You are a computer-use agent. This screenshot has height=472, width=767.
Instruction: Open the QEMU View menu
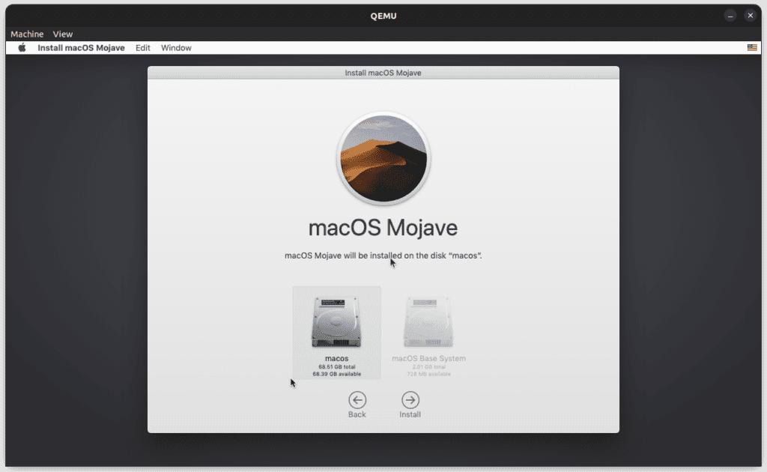pos(63,34)
